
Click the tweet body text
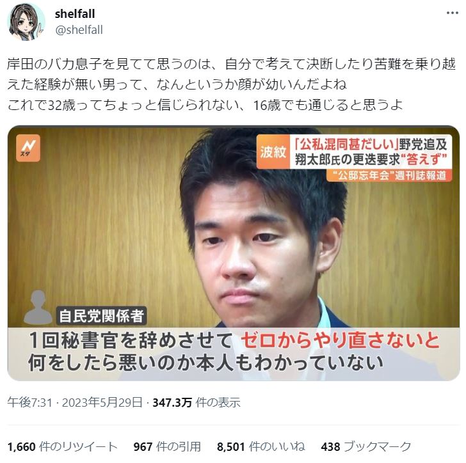pos(231,84)
